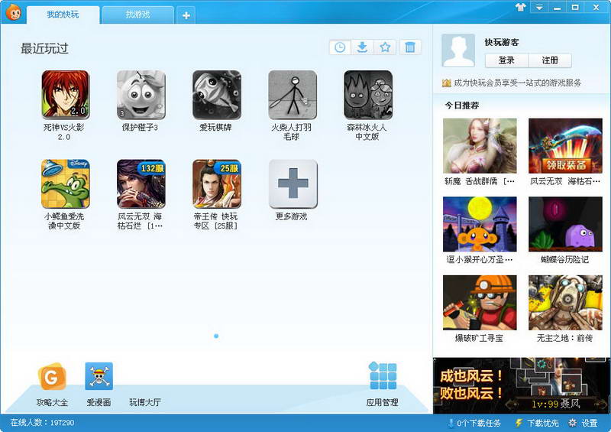Click 在线人数:197290 status text
This screenshot has width=611, height=432.
point(42,422)
